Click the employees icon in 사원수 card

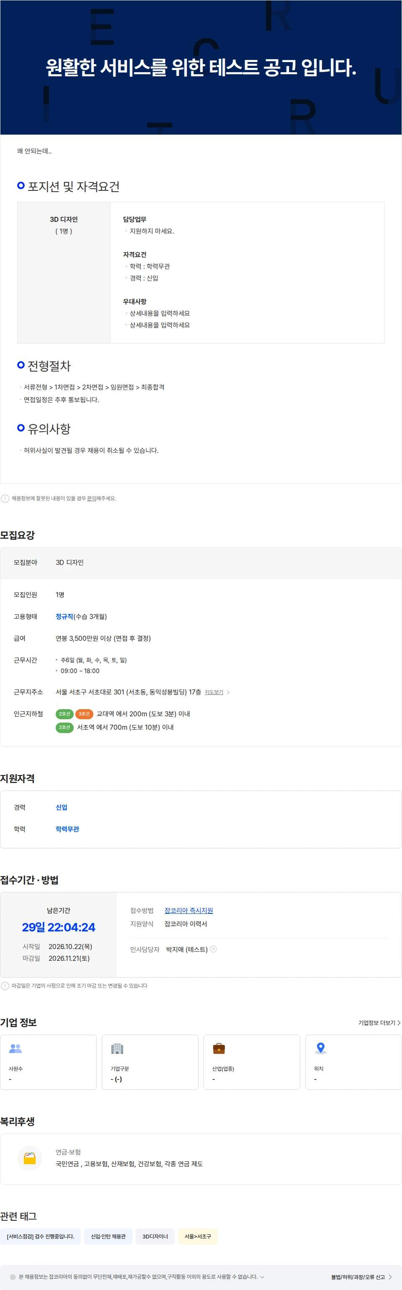(16, 1048)
